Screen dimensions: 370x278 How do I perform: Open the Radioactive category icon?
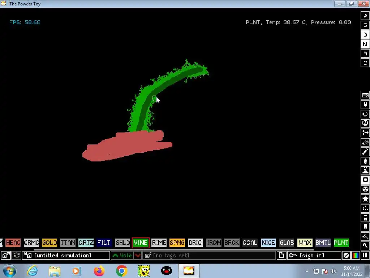pos(365,189)
